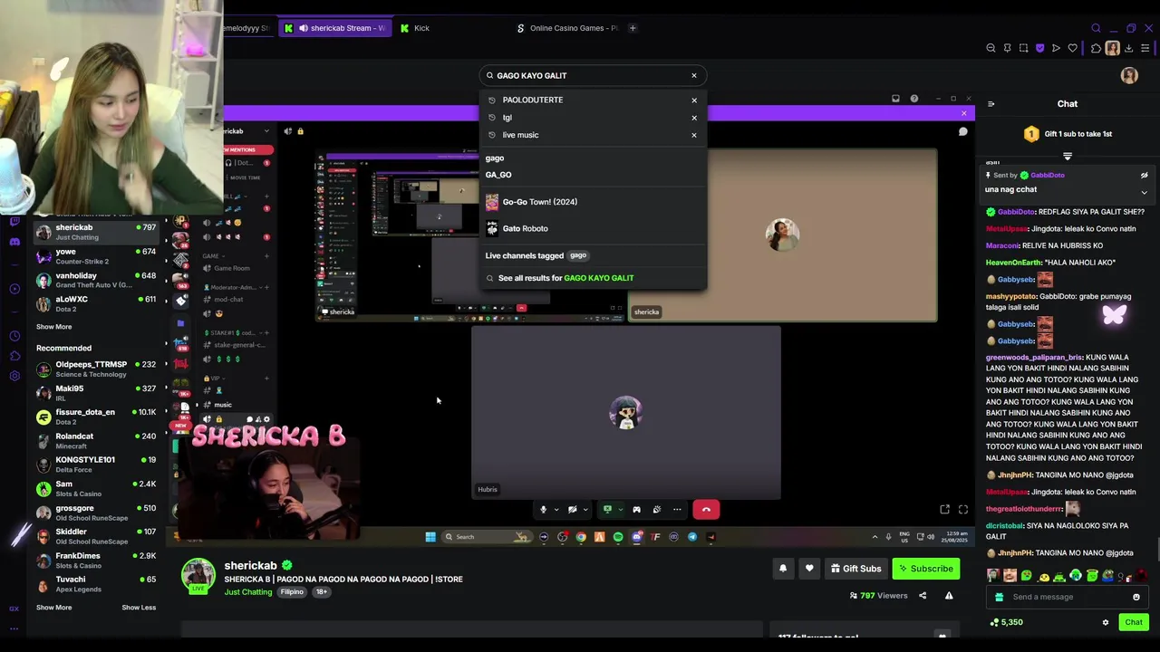Image resolution: width=1160 pixels, height=652 pixels.
Task: Remove PAOLODUTERTE from recent searches
Action: [694, 101]
